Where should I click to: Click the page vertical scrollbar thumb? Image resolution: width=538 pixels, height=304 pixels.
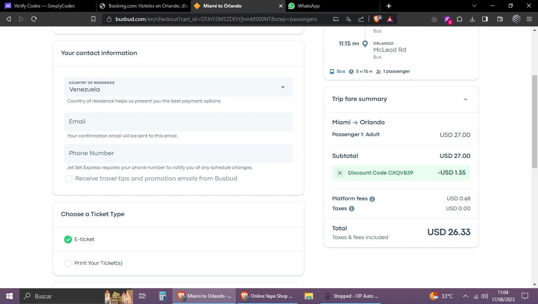click(534, 122)
